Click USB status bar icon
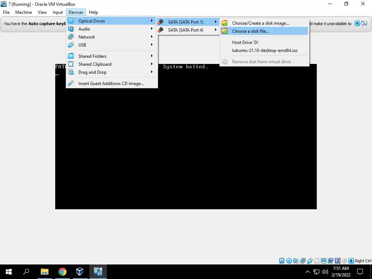Image resolution: width=372 pixels, height=279 pixels. (310, 261)
